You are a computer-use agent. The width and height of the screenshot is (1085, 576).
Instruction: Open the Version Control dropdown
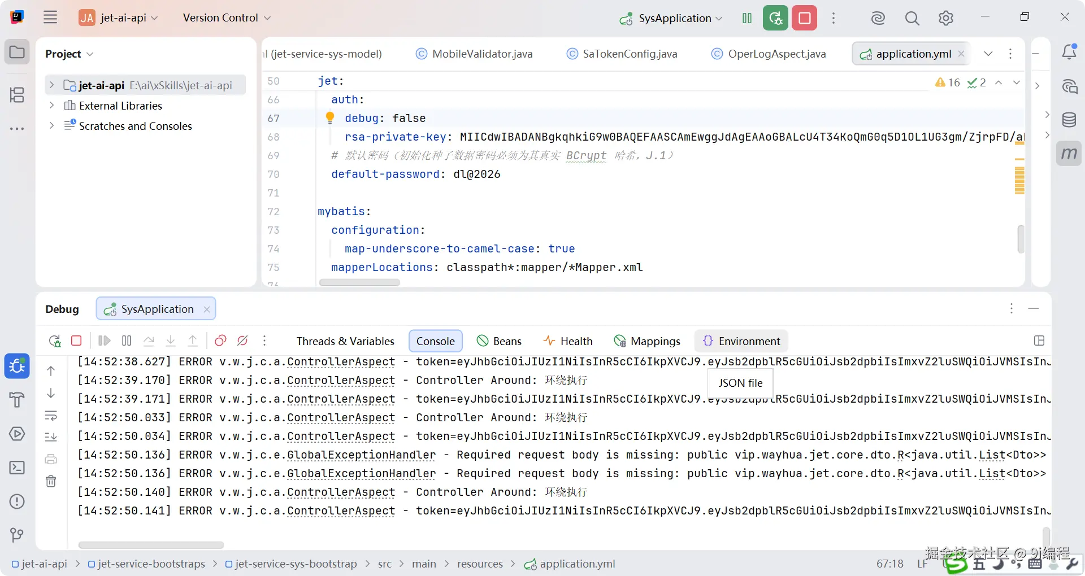tap(227, 18)
